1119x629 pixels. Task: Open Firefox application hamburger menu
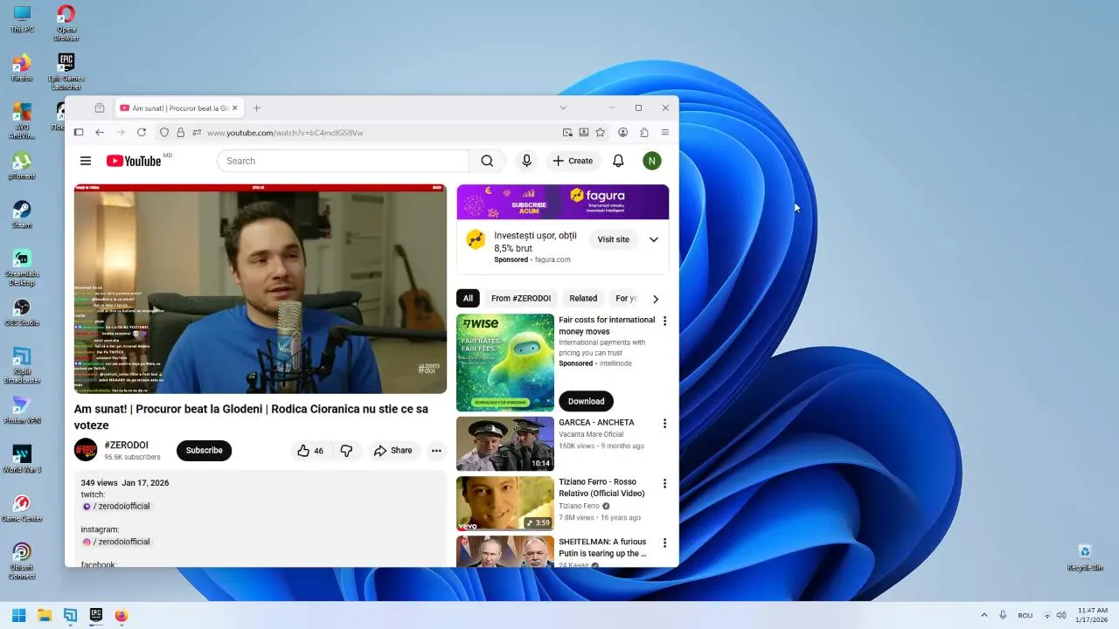point(665,133)
